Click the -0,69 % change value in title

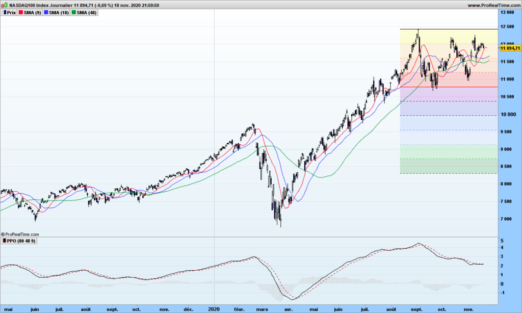point(104,5)
